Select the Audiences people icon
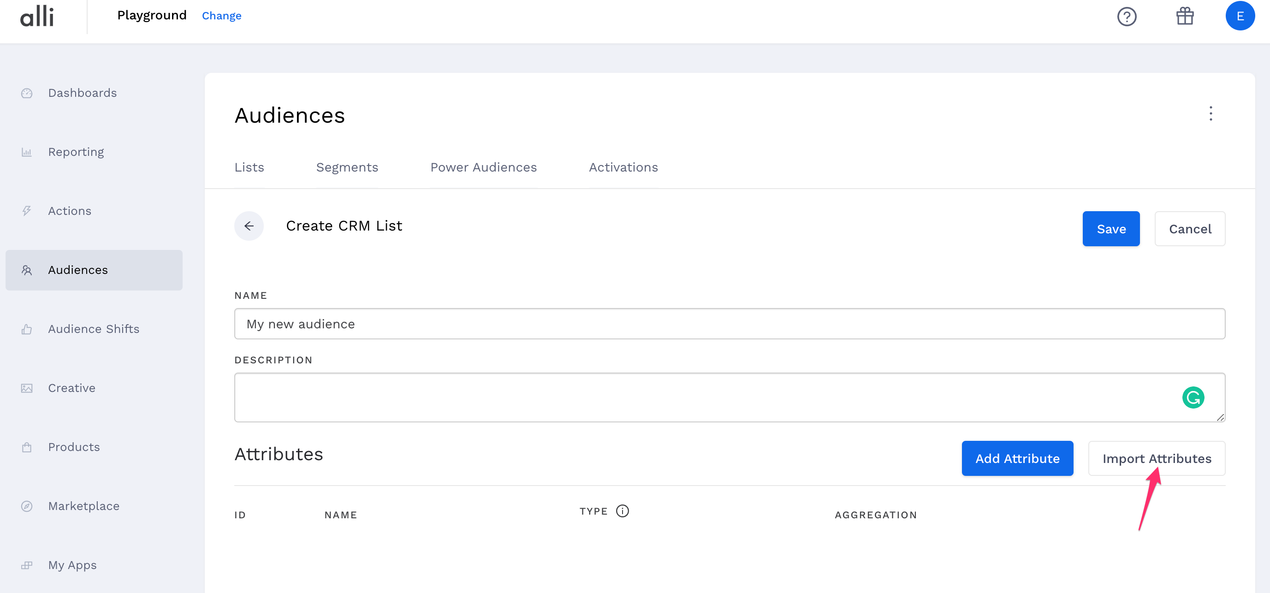This screenshot has width=1270, height=593. 27,270
